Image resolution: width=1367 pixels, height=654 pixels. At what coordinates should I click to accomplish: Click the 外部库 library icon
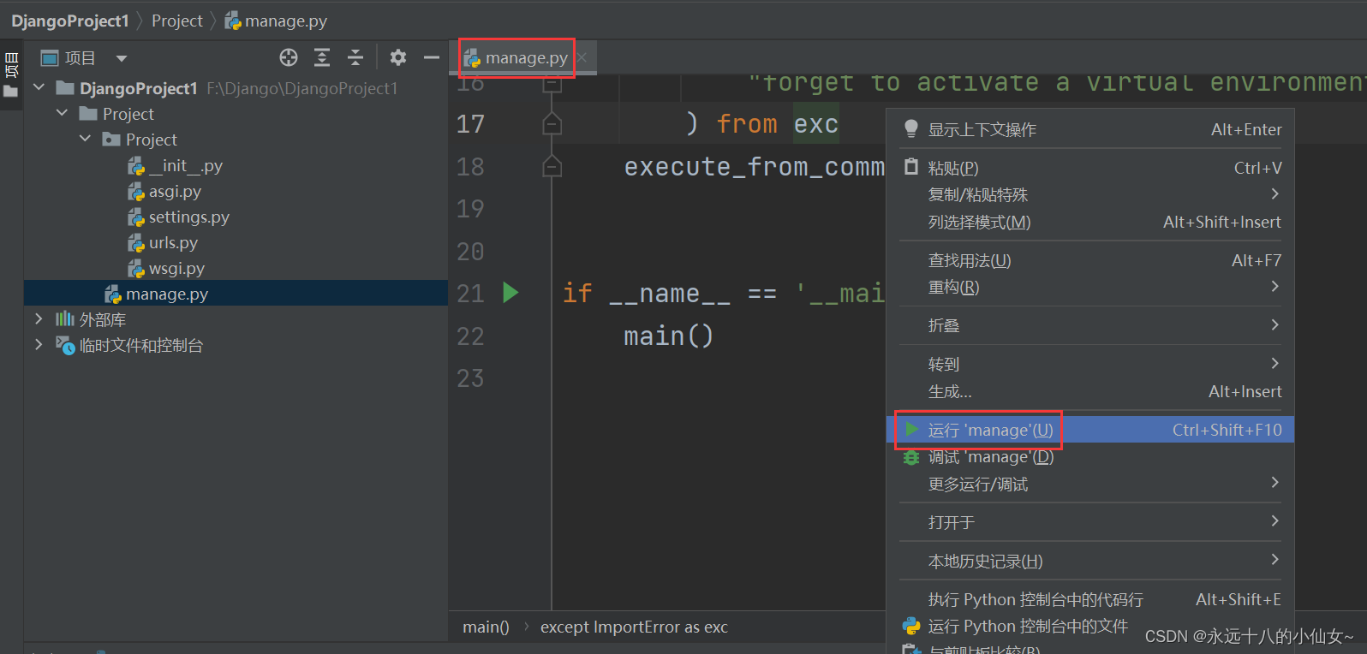coord(65,318)
